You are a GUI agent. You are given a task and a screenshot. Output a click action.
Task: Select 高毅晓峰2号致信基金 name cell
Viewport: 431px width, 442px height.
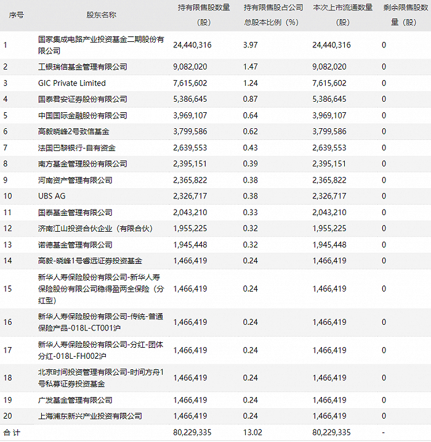pos(73,132)
